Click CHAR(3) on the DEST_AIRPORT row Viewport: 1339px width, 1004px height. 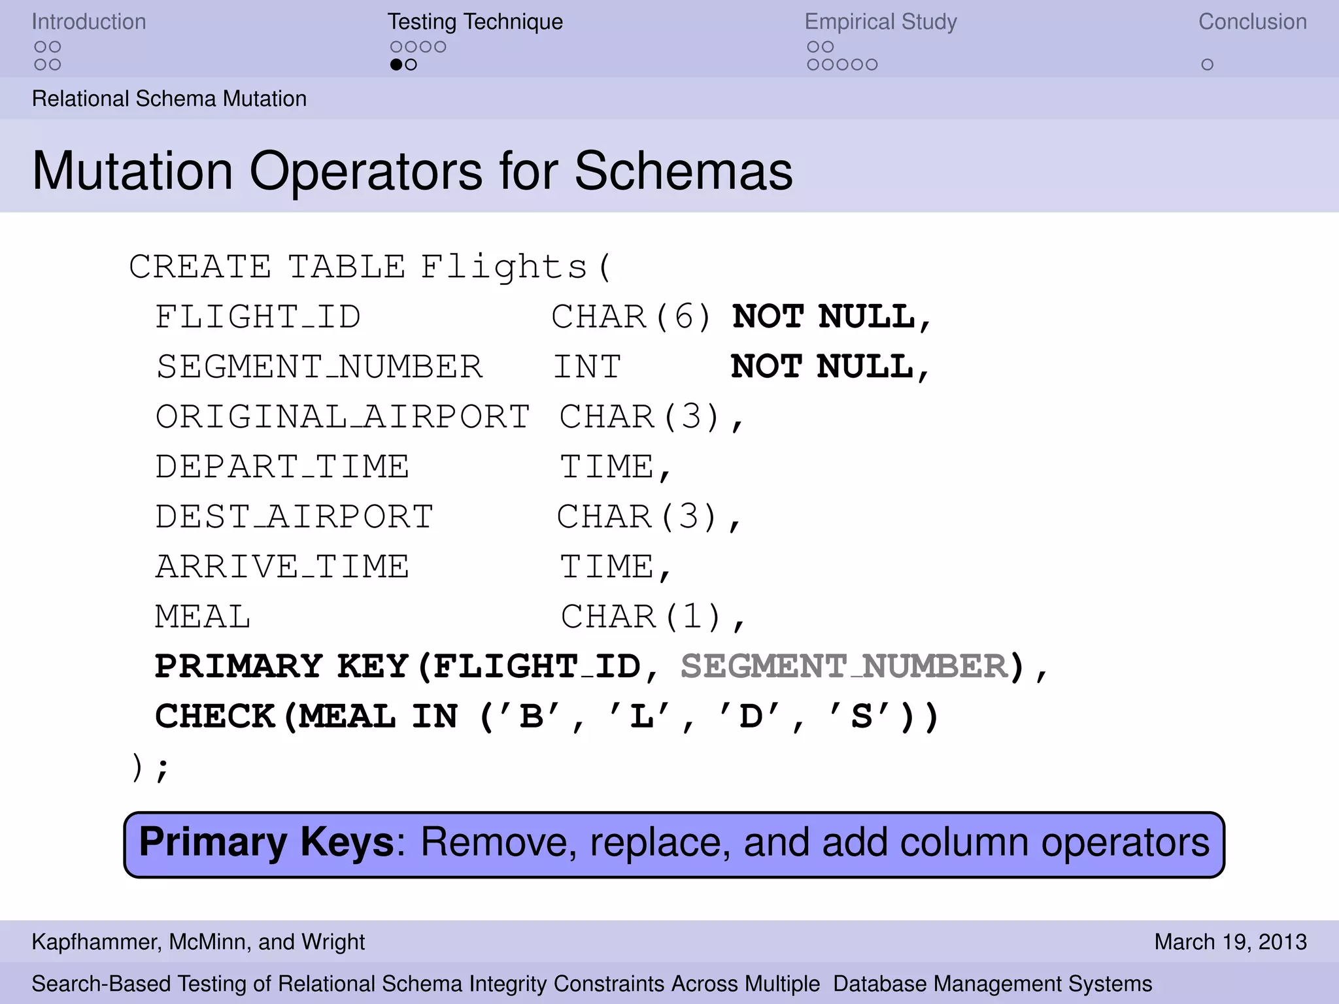click(649, 517)
